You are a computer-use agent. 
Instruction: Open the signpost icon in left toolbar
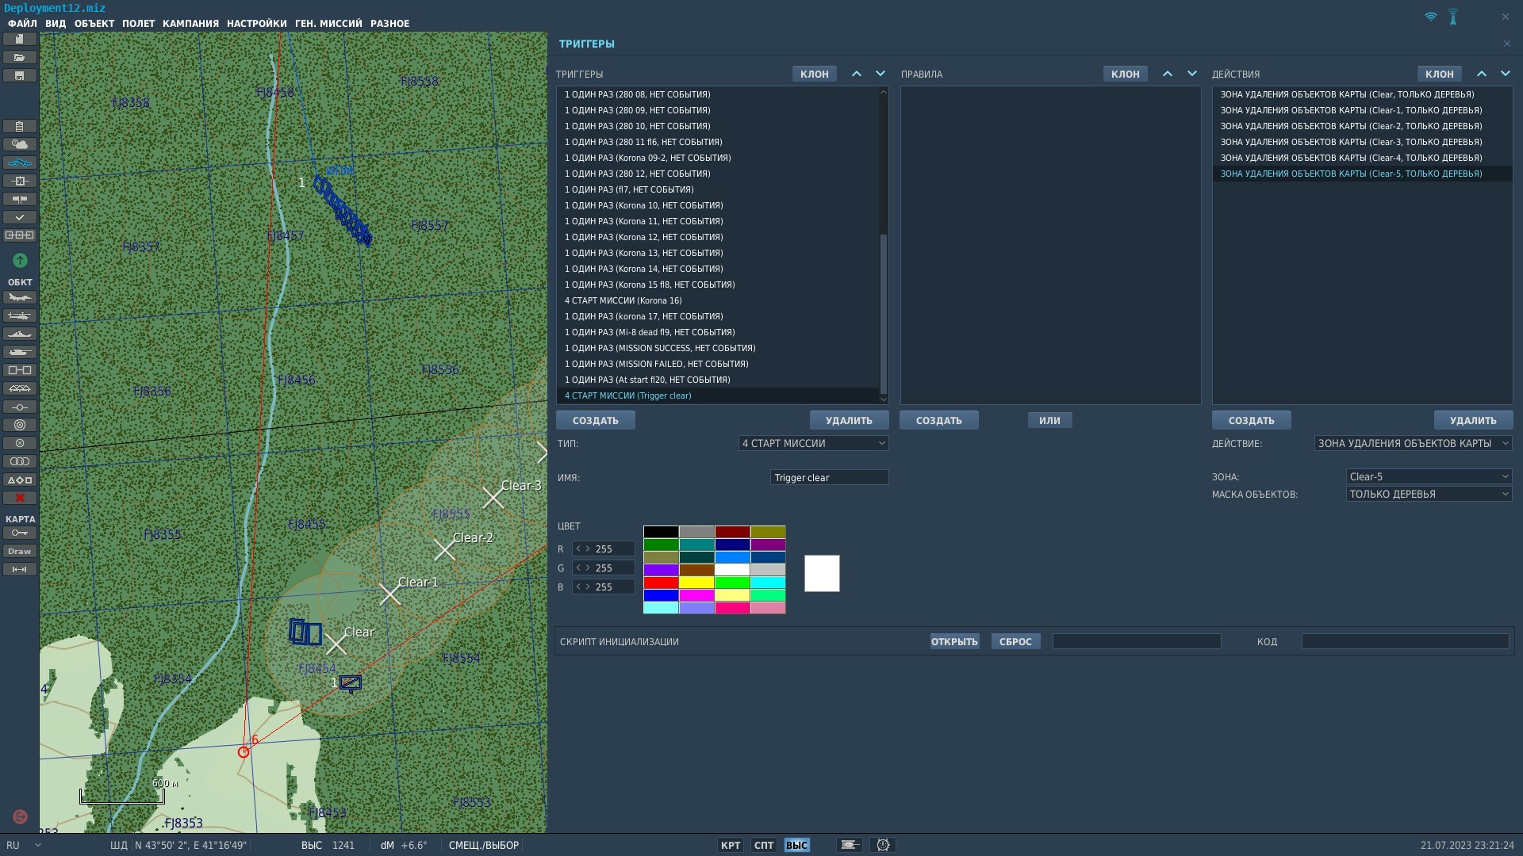[x=20, y=199]
